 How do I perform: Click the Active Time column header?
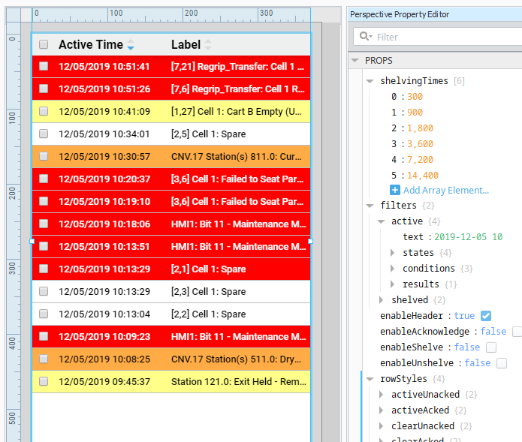point(91,44)
